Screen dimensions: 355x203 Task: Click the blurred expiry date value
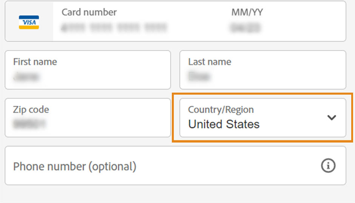point(246,28)
